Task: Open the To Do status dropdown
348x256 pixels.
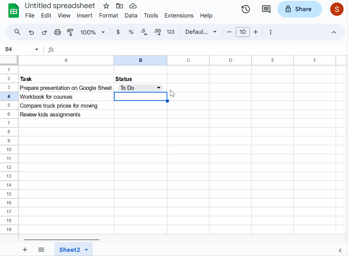Action: point(159,88)
